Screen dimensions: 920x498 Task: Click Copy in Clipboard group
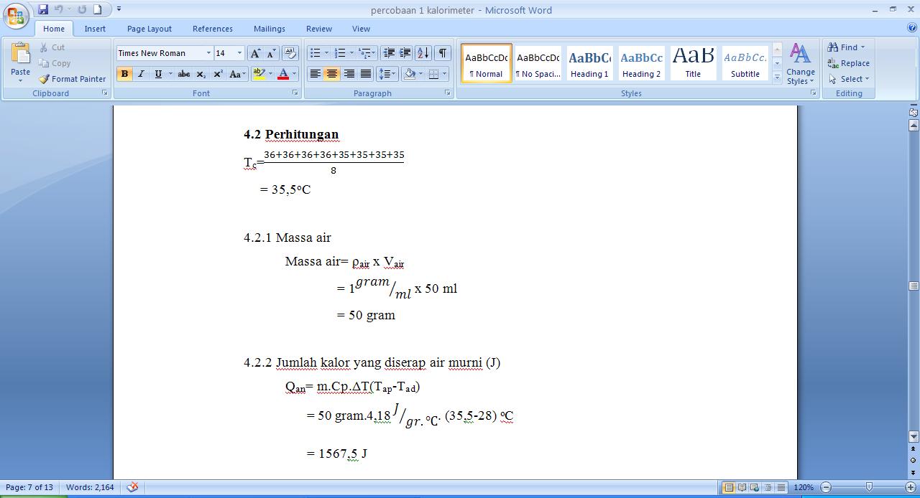tap(54, 63)
